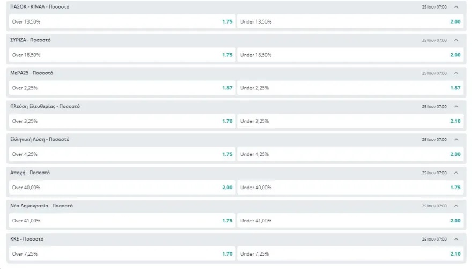
Task: Pick Over 18,50% for ΣΥΡΙΖΑ
Action: (x=122, y=55)
